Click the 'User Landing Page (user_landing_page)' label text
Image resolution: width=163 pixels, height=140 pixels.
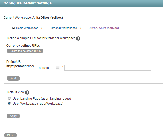click(x=41, y=98)
